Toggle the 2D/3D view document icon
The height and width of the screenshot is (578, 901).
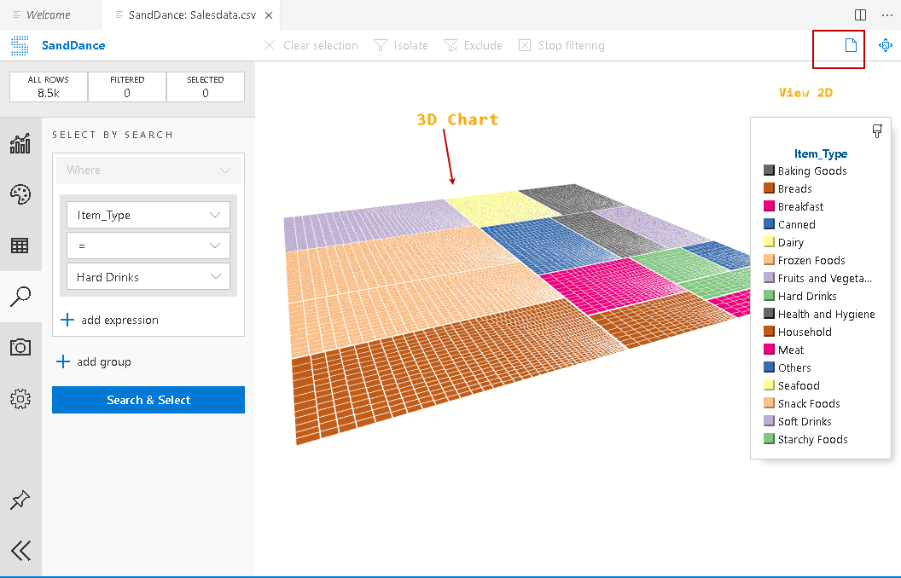tap(850, 46)
